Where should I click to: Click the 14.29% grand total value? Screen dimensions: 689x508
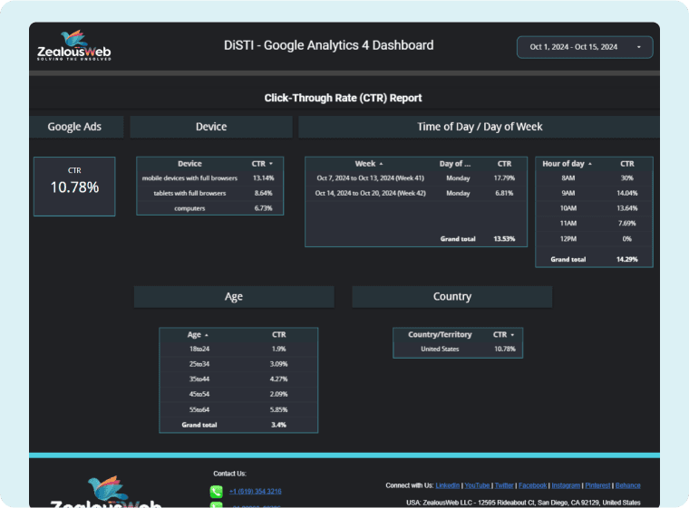[627, 260]
